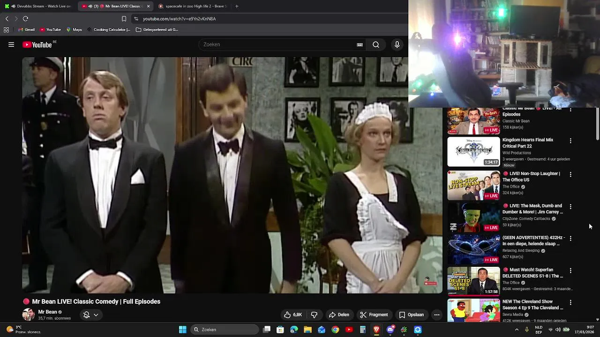This screenshot has height=337, width=600.
Task: Open Cooking Calculator bookmark
Action: 108,29
